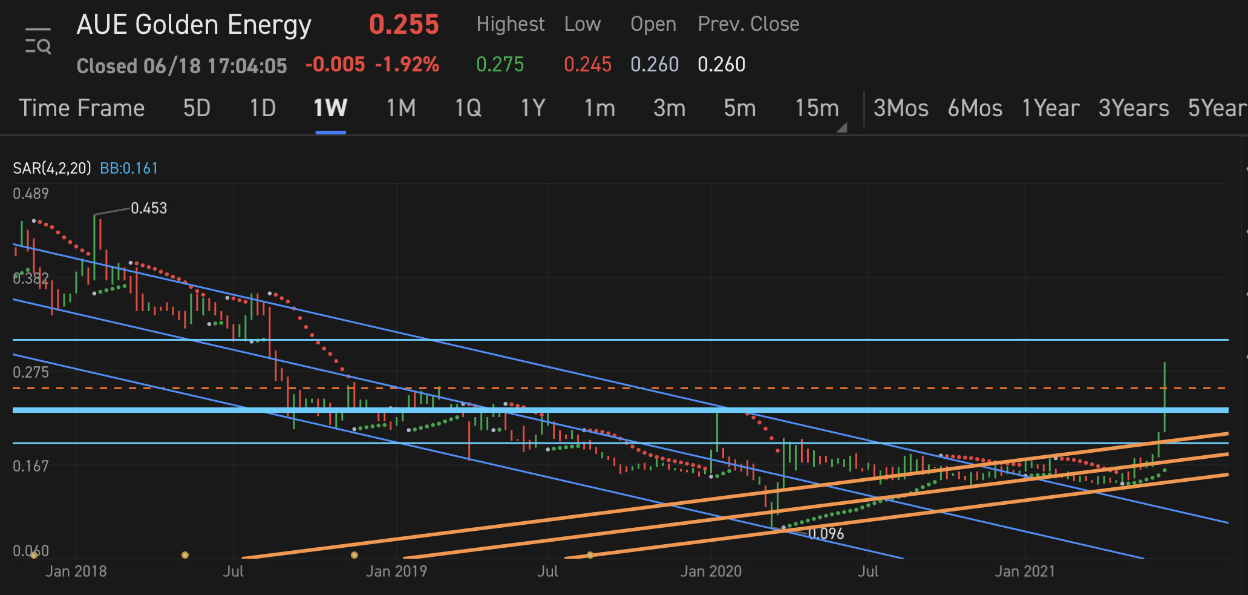Click the Jan 2020 date axis label
This screenshot has height=595, width=1248.
click(x=711, y=571)
